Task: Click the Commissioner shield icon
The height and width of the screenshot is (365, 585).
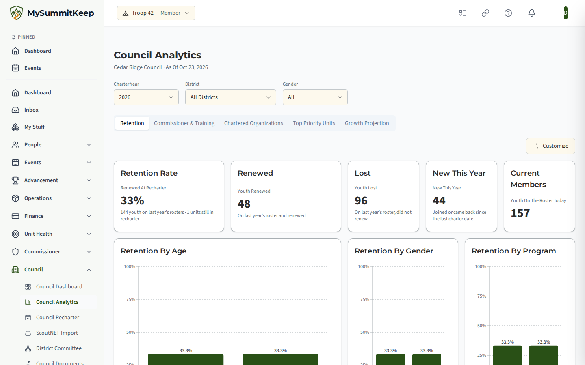Action: pyautogui.click(x=15, y=251)
